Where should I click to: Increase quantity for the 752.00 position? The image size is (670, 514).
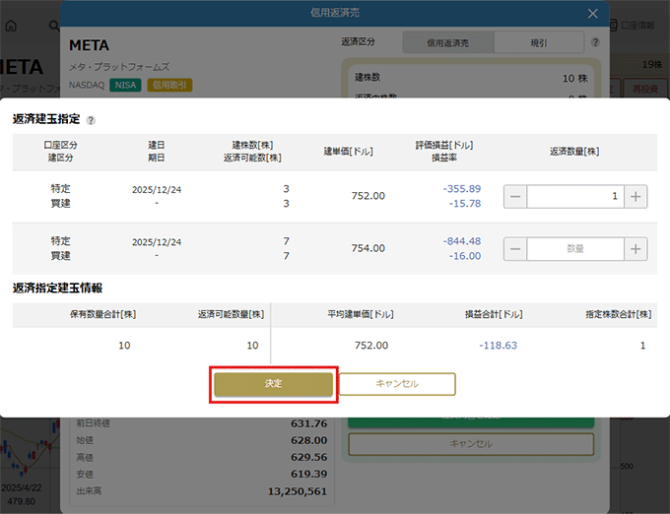click(x=636, y=196)
